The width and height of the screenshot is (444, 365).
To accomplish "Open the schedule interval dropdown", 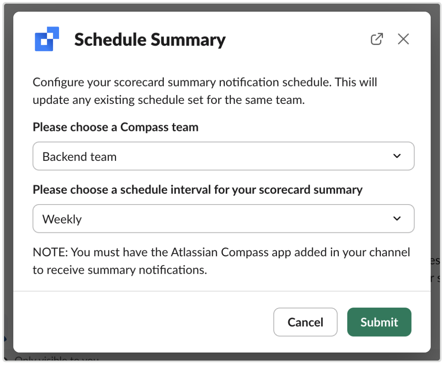I will pos(224,218).
